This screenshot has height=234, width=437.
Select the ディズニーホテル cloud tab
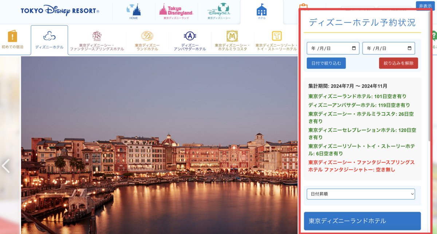coord(50,40)
